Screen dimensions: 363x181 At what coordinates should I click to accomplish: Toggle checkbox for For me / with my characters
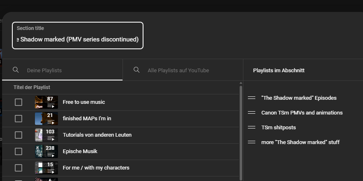click(18, 168)
